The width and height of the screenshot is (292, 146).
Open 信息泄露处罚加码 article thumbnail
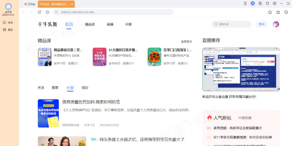tap(48, 113)
